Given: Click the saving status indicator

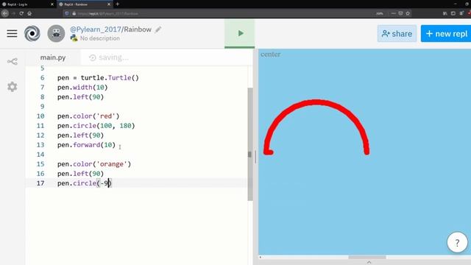Looking at the screenshot, I should click(110, 57).
